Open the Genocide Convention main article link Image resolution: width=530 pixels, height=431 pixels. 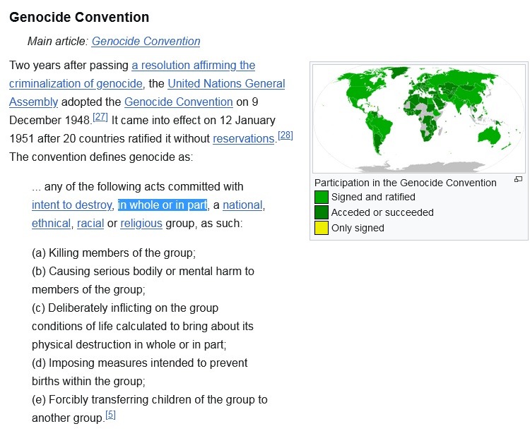click(x=146, y=41)
